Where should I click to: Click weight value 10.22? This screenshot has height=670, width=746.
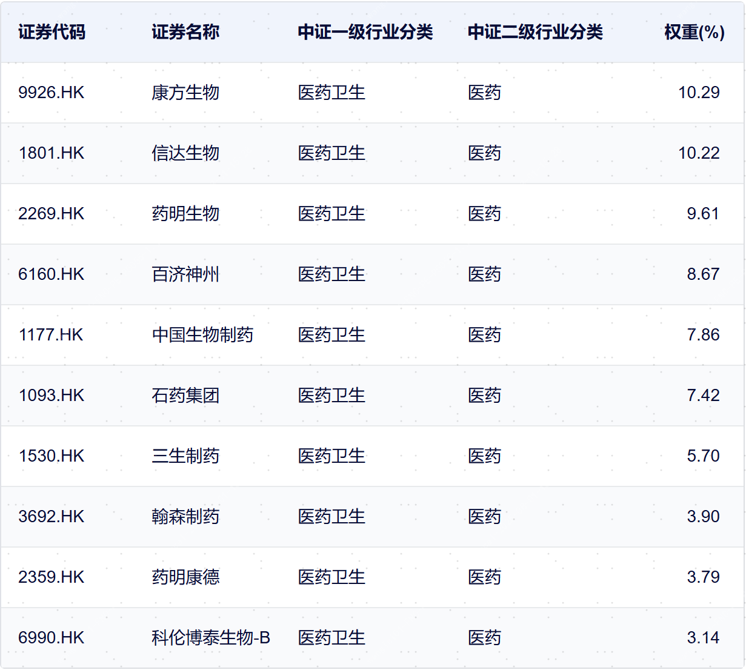(699, 153)
